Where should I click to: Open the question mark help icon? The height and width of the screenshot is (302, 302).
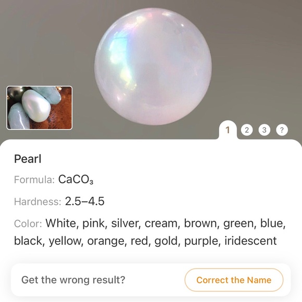pos(282,130)
